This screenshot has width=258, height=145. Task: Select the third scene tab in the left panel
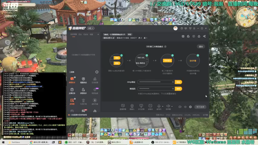[85, 34]
